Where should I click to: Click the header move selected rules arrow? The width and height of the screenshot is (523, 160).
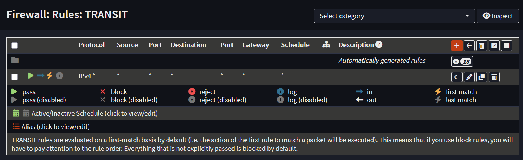[469, 46]
